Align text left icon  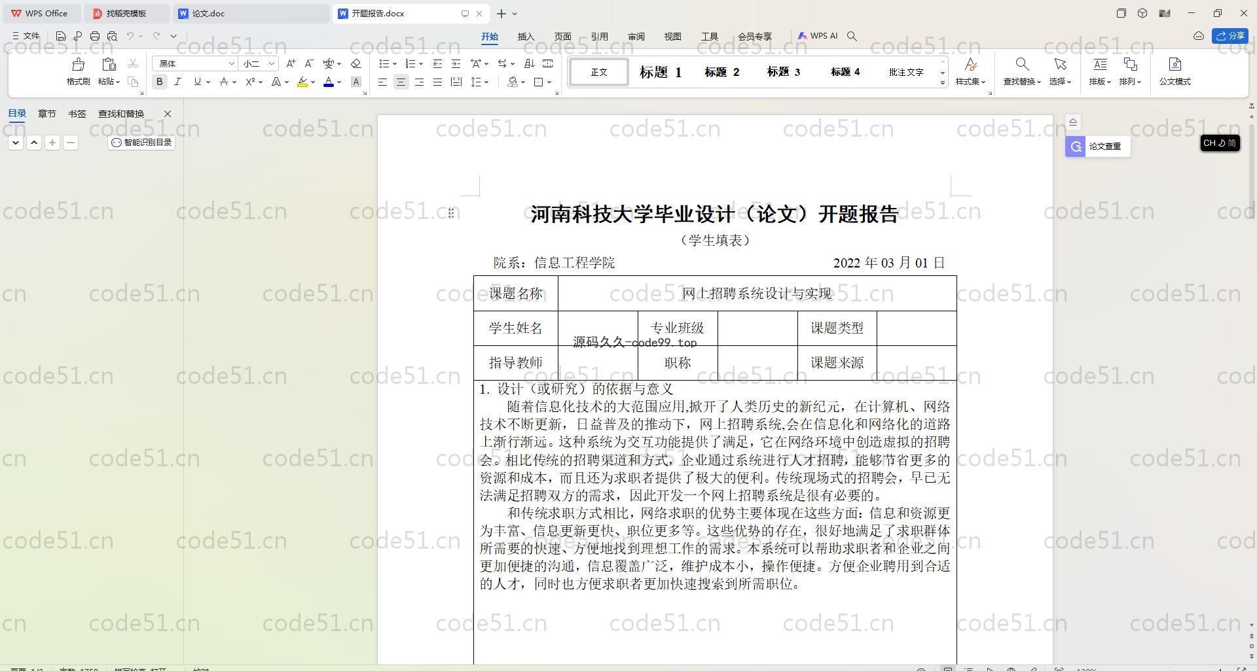tap(382, 82)
